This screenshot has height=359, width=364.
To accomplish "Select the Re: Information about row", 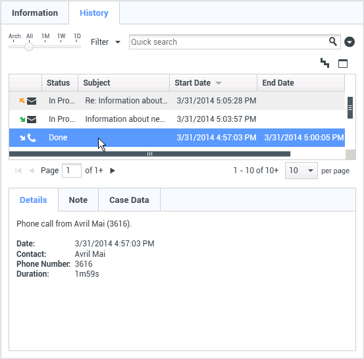I will coord(177,101).
